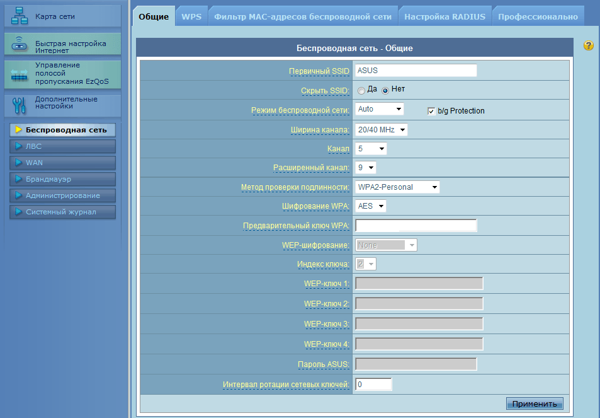Toggle the b/g Protection checkbox
This screenshot has height=418, width=600.
(431, 111)
